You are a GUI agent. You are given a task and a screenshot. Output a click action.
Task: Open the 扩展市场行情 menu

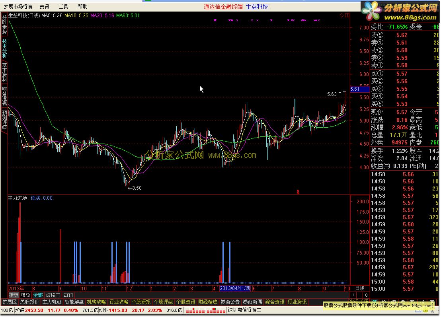tap(18, 6)
